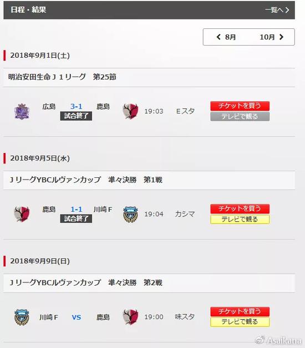Image resolution: width=305 pixels, height=348 pixels.
Task: Buy tickets for Kashima vs Kawasaki F first leg
Action: pyautogui.click(x=240, y=208)
